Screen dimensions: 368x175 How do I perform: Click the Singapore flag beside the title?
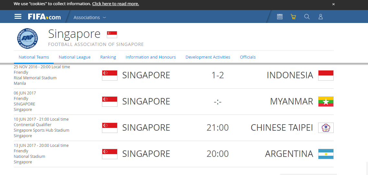(112, 35)
